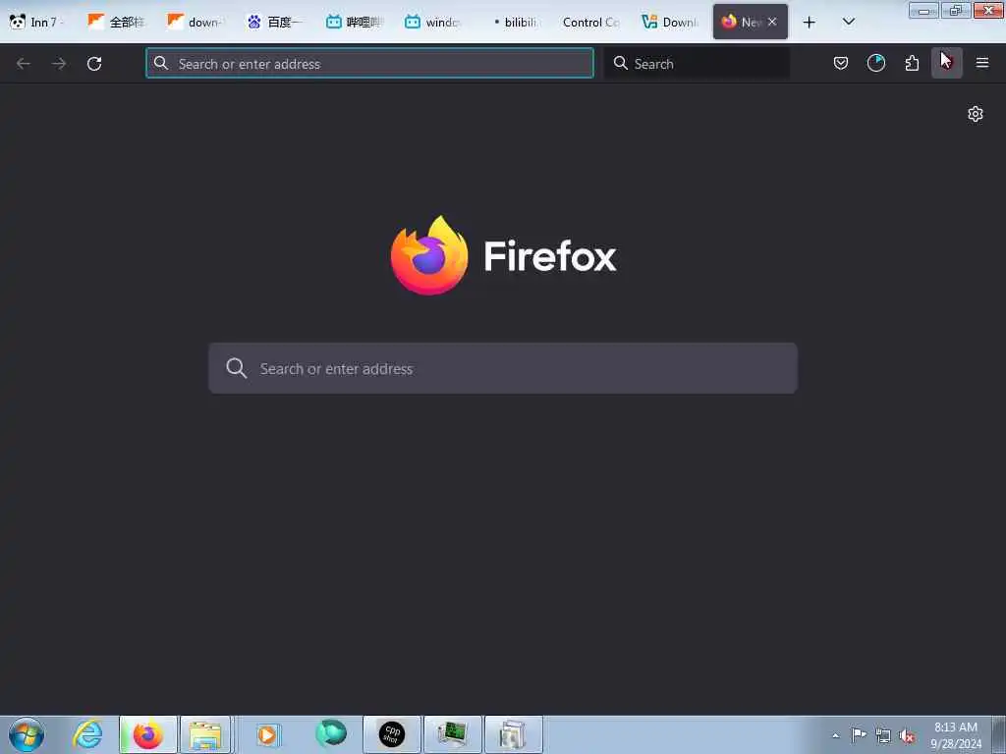Select the Firefox taskbar button

148,734
